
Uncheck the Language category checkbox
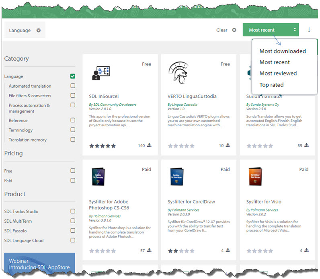coord(73,76)
